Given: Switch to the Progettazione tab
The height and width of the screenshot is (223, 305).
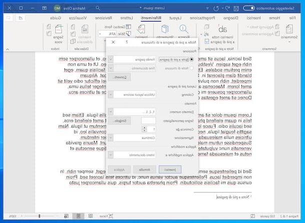Looking at the screenshot, I should [x=202, y=18].
